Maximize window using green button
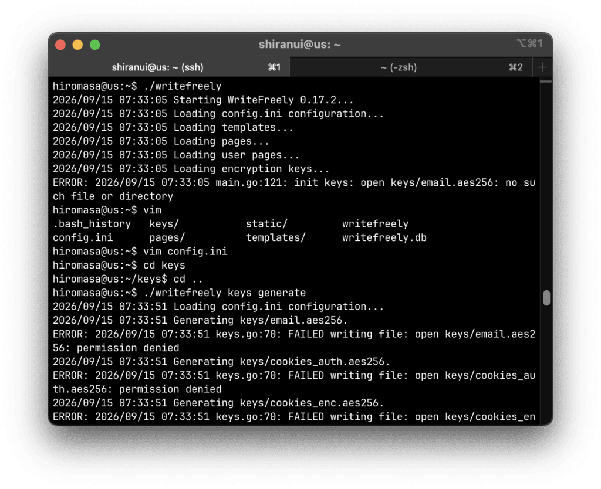 click(x=94, y=45)
